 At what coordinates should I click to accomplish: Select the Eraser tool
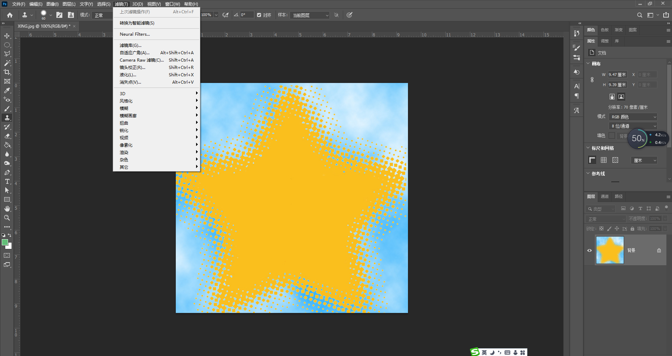pyautogui.click(x=7, y=136)
